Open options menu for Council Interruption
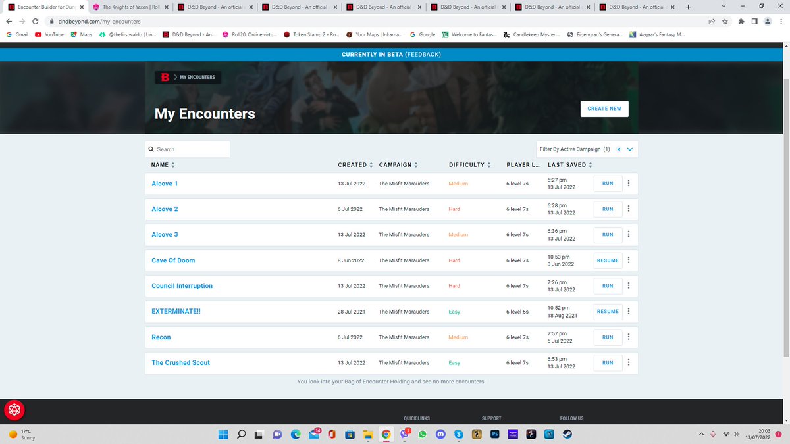This screenshot has height=444, width=790. pyautogui.click(x=629, y=286)
